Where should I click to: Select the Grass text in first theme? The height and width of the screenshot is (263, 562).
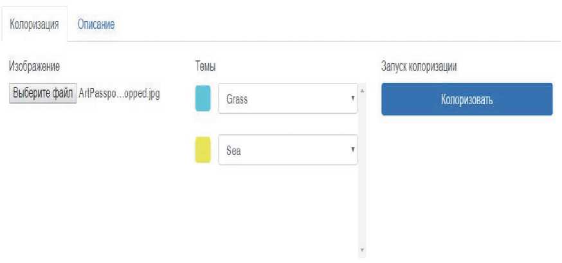(237, 100)
